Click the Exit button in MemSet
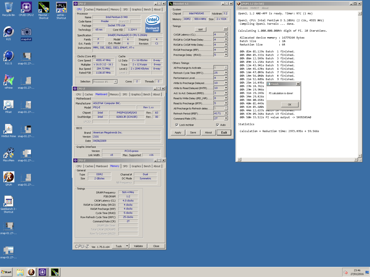370x277 pixels. (x=224, y=133)
